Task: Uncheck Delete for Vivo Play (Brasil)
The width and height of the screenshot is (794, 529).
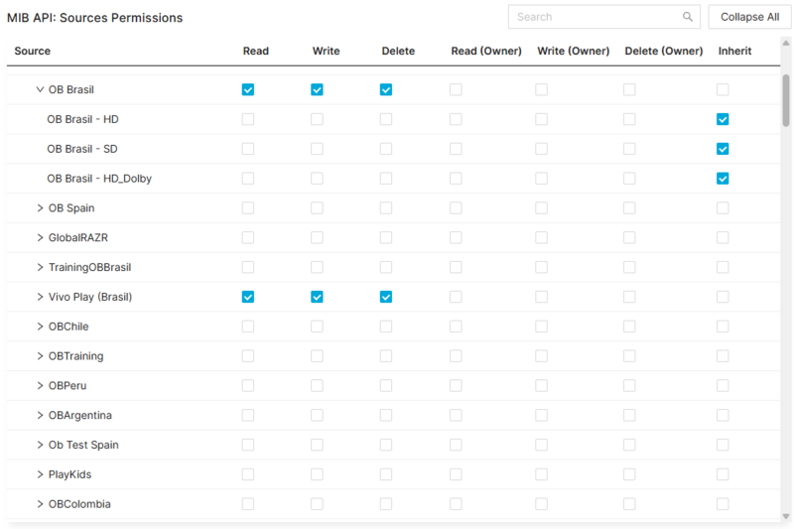Action: [386, 297]
